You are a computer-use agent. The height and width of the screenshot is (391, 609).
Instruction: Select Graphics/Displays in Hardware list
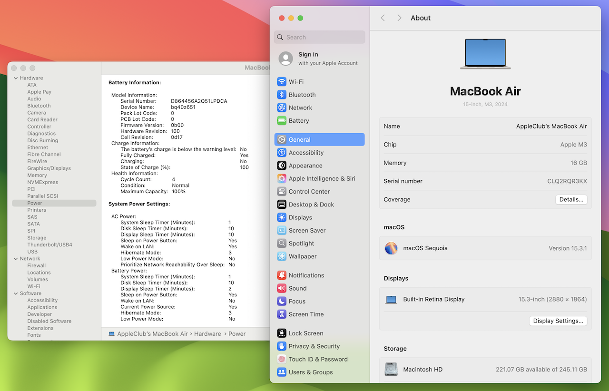coord(49,168)
